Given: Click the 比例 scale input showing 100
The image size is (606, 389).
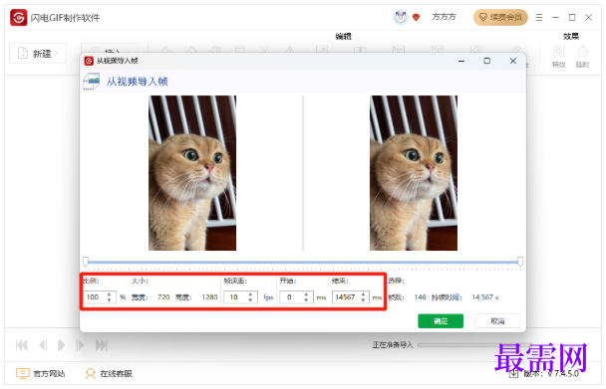Looking at the screenshot, I should point(95,297).
